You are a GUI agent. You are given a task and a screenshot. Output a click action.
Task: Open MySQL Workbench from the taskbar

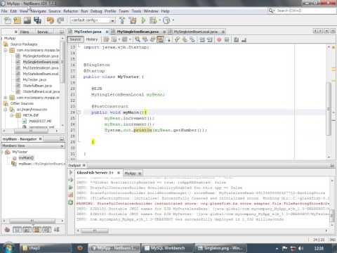(168, 248)
